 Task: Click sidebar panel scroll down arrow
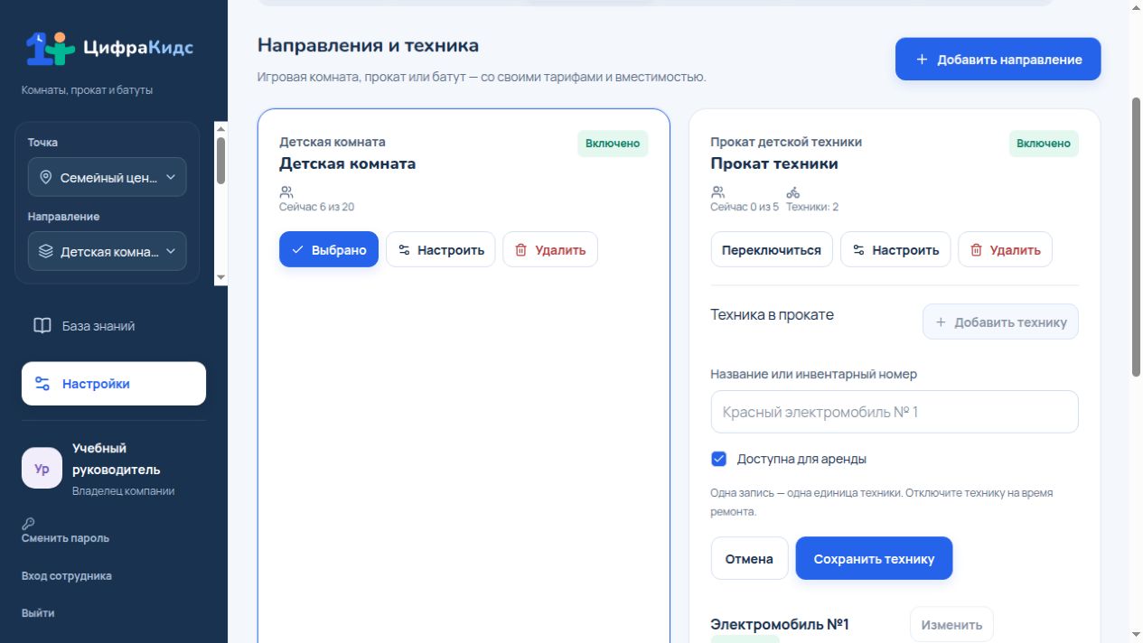click(220, 277)
